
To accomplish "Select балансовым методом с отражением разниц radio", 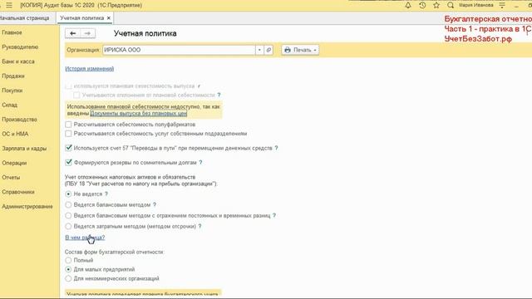I will (68, 215).
